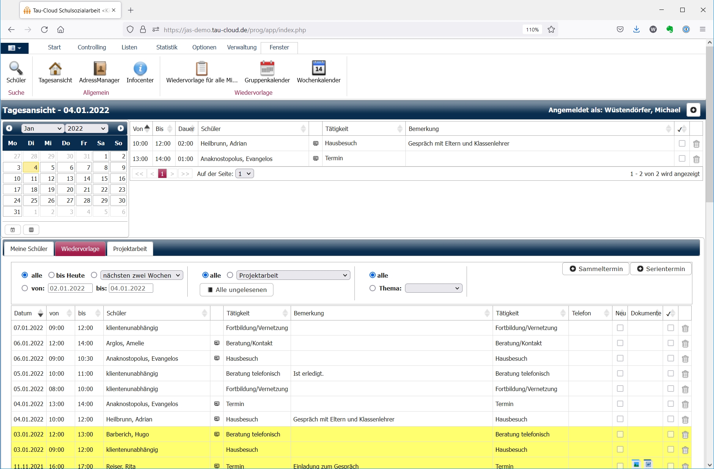Select the 'Thema' radio option

(x=372, y=288)
